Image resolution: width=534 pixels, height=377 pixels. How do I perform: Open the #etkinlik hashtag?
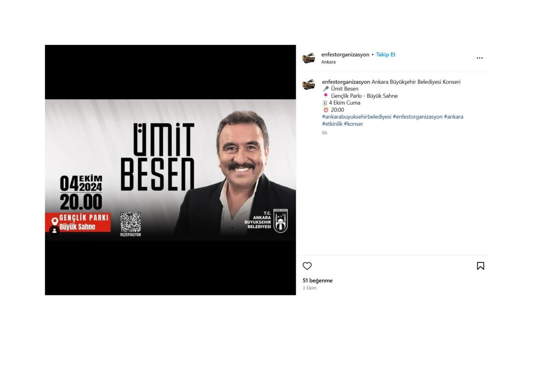pos(332,124)
